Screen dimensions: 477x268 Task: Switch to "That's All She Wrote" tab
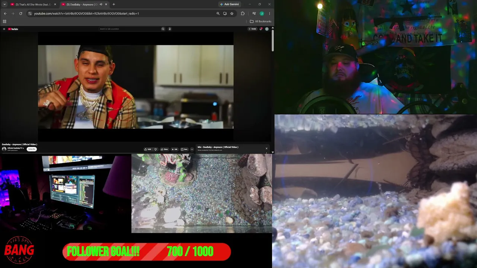point(34,4)
